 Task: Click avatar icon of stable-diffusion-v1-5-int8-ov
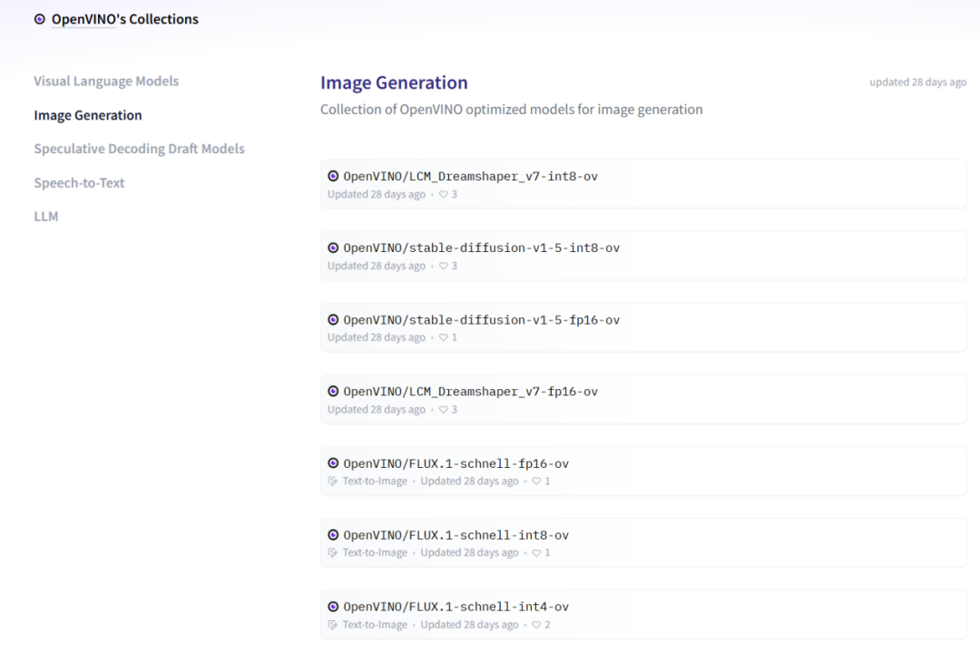coord(333,248)
